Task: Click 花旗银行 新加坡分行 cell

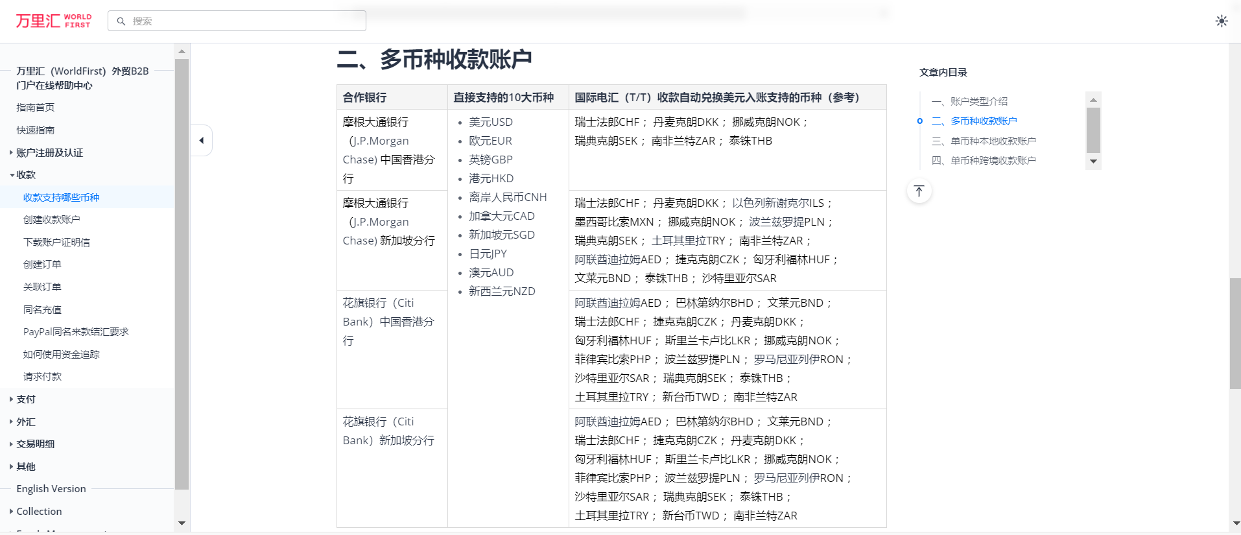Action: tap(392, 468)
